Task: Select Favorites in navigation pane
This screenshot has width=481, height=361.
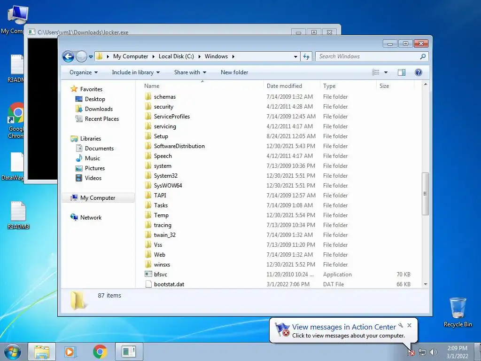Action: pyautogui.click(x=91, y=89)
